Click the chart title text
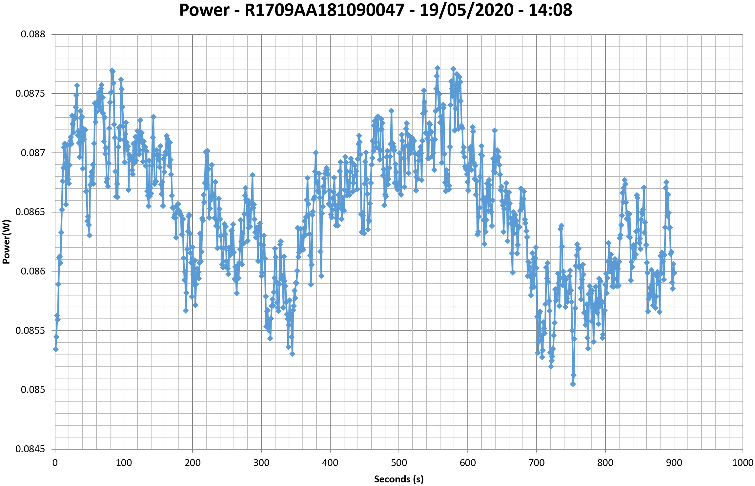Image resolution: width=755 pixels, height=486 pixels. coord(376,10)
